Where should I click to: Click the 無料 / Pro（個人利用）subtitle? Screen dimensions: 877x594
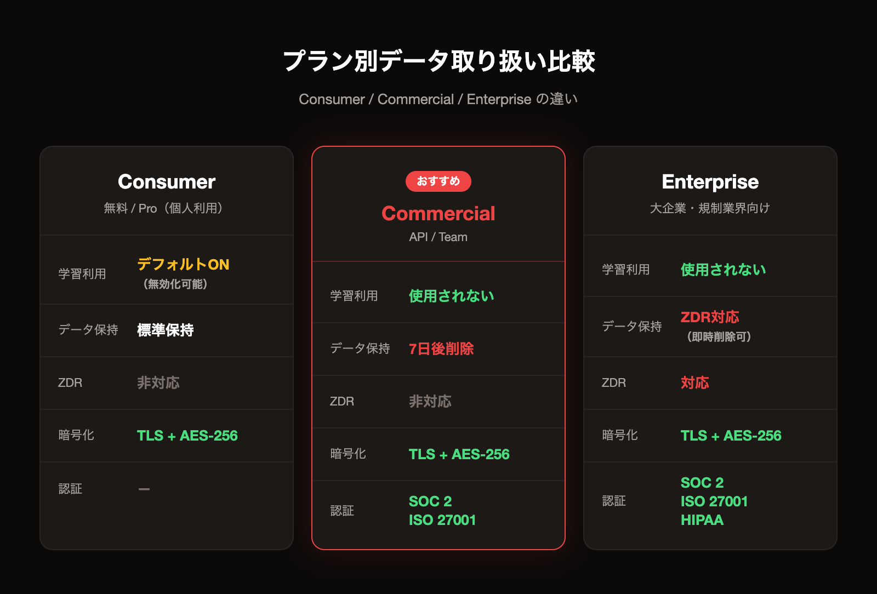(163, 208)
